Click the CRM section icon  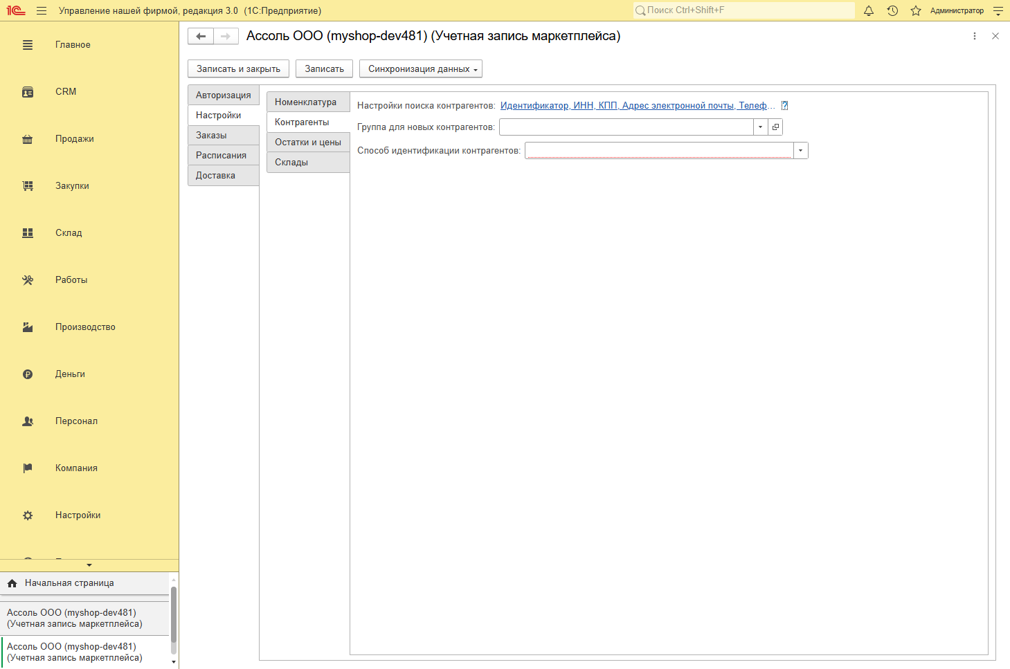click(x=28, y=92)
